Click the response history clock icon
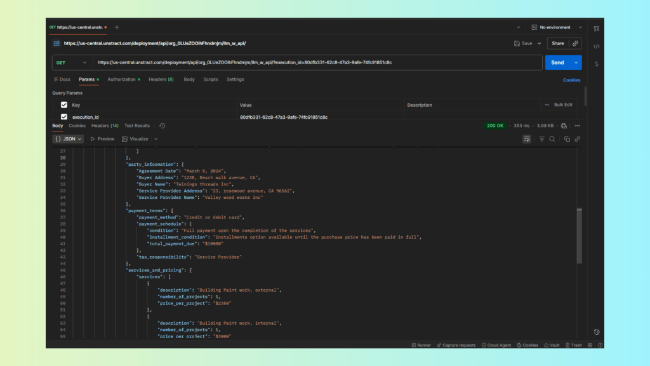The image size is (650, 366). pos(162,126)
